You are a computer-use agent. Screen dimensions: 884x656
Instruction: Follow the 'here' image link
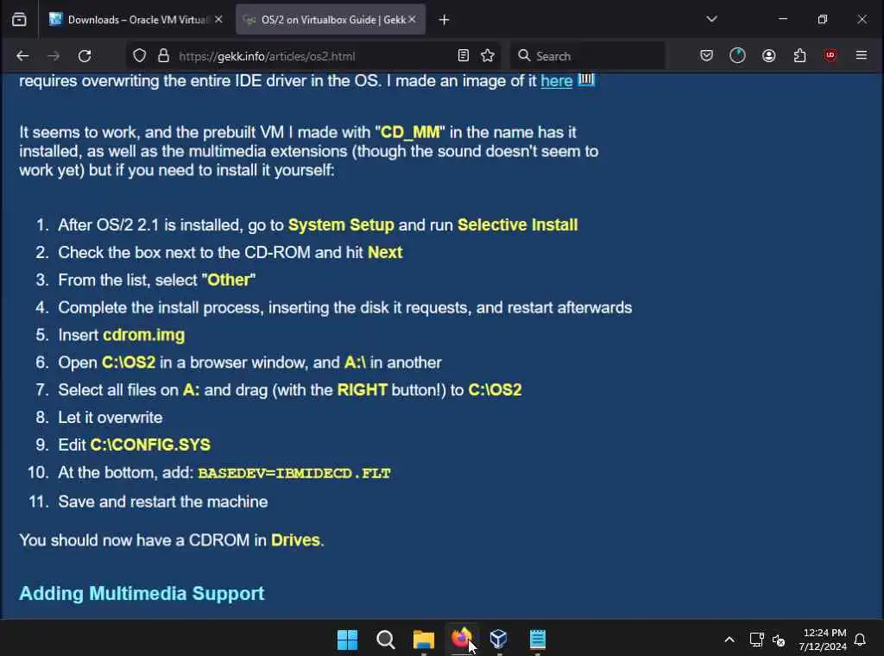click(557, 81)
